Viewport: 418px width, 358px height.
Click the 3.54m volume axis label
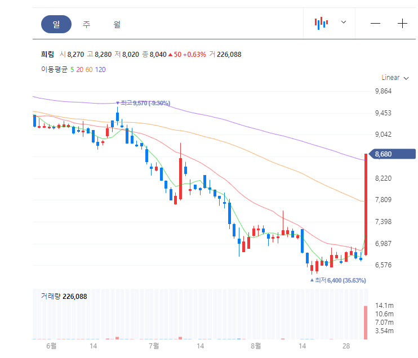[x=384, y=331]
